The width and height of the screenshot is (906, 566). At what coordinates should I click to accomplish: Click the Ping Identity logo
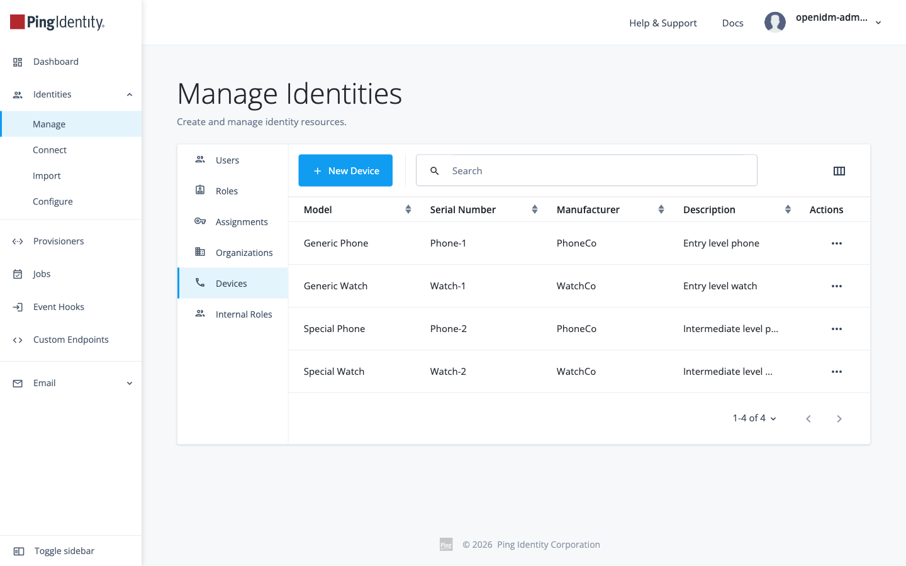pyautogui.click(x=57, y=23)
